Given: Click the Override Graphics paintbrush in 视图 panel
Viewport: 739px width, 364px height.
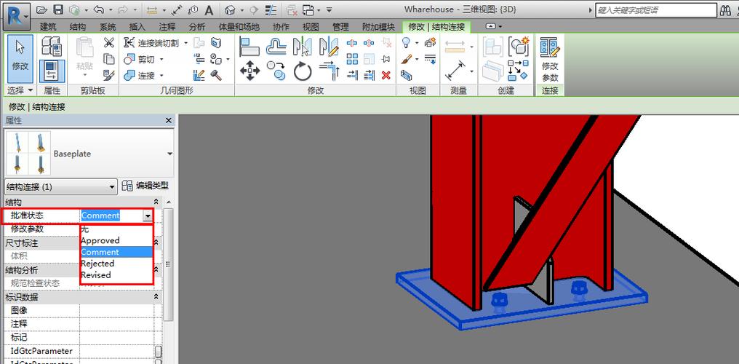Looking at the screenshot, I should [407, 59].
